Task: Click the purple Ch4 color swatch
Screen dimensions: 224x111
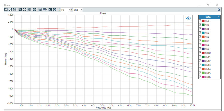Action: 204,29
